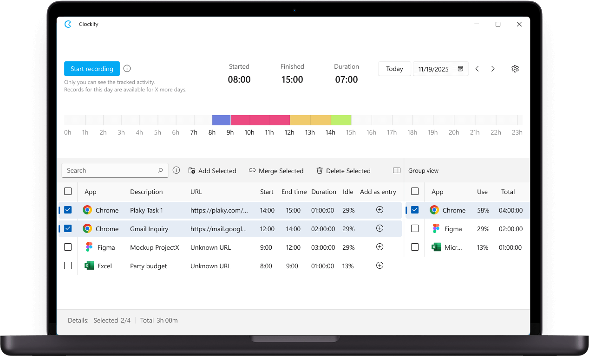Click Figma icon in Group view
The height and width of the screenshot is (356, 589).
(436, 228)
